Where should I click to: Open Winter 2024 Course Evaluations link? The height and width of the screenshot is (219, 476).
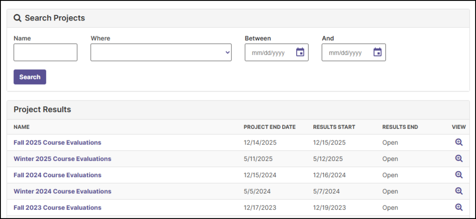(x=62, y=192)
